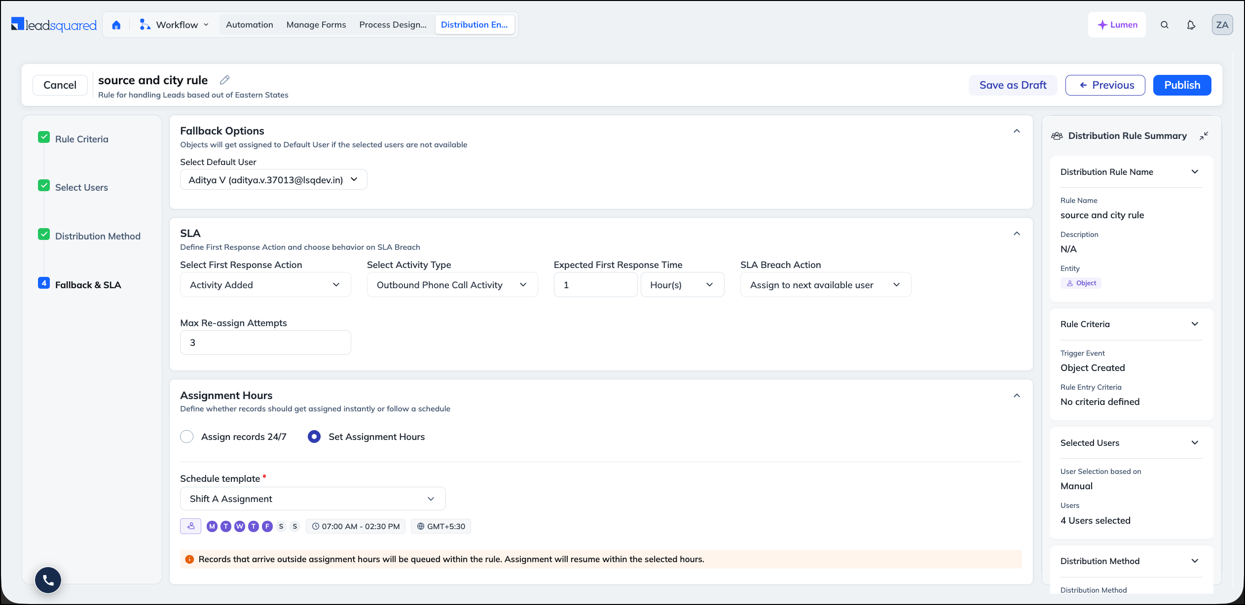Click Max Re-assign Attempts input field
This screenshot has height=605, width=1245.
coord(265,342)
